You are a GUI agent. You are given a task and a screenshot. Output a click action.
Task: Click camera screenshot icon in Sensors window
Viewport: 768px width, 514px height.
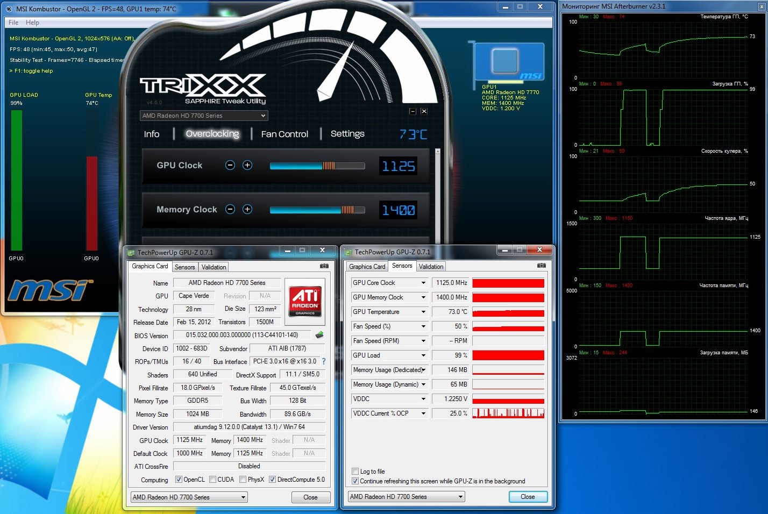[541, 266]
